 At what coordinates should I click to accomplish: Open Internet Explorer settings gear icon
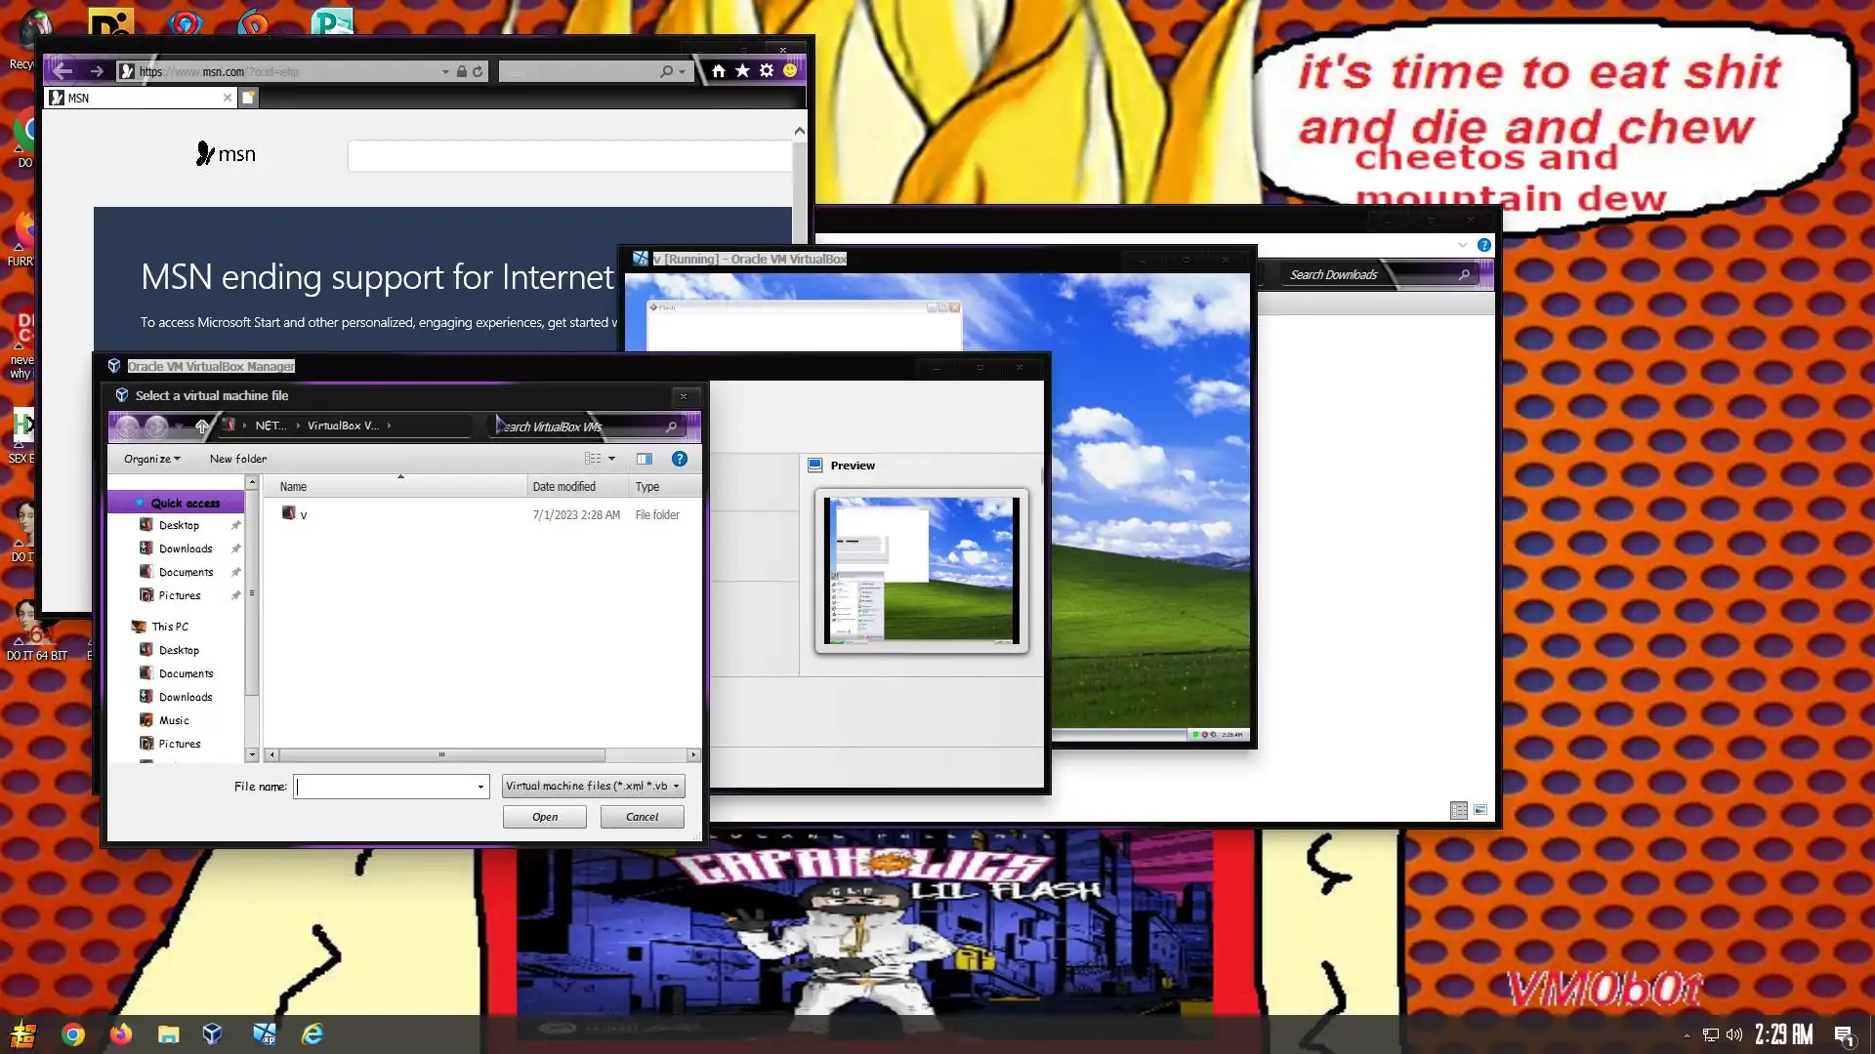pos(767,71)
